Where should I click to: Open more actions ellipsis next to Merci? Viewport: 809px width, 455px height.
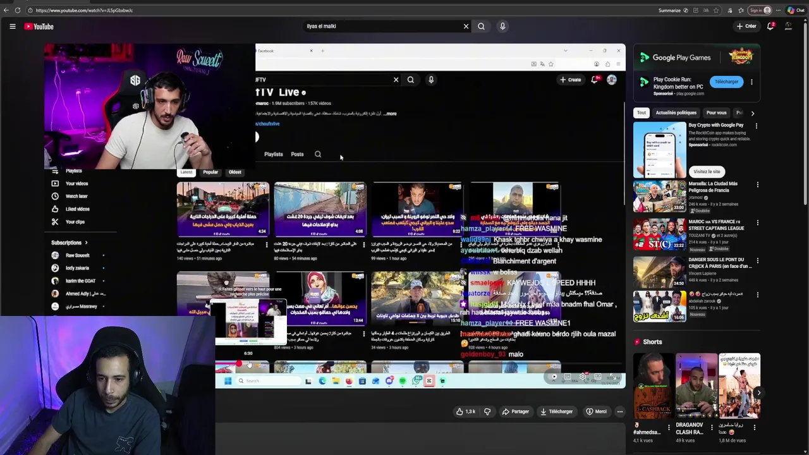pos(620,411)
